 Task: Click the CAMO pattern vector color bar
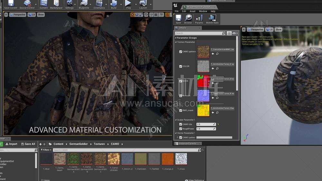[214, 138]
